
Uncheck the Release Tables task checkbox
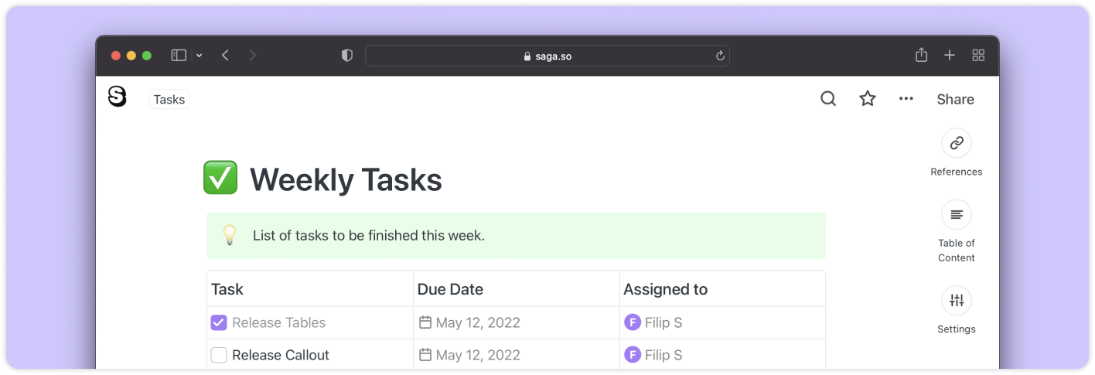click(x=219, y=322)
